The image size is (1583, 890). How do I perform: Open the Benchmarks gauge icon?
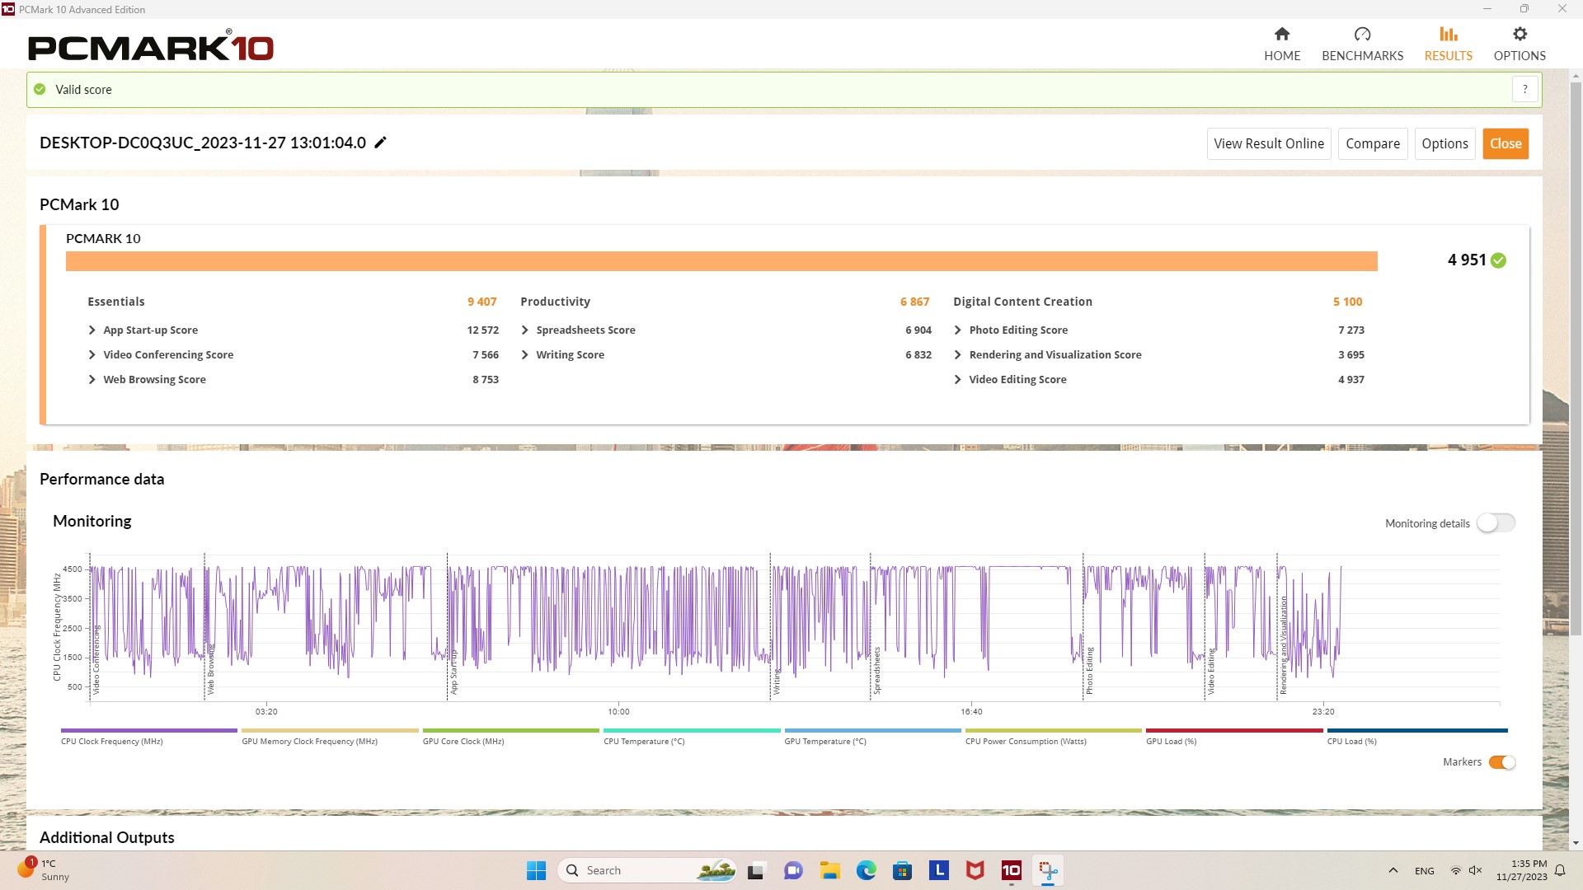pos(1362,35)
